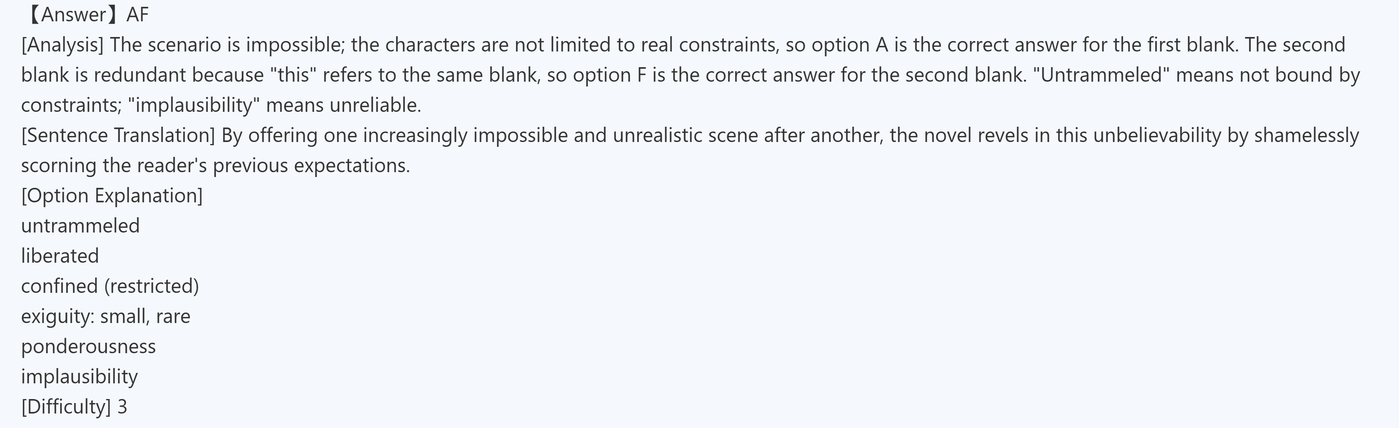Click the quoted "this" in the analysis

click(293, 75)
